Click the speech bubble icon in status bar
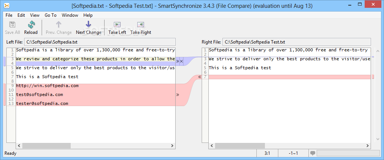This screenshot has height=160, width=384. [x=313, y=153]
